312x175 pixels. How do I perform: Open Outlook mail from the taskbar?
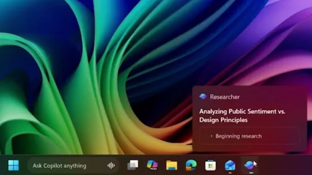230,165
